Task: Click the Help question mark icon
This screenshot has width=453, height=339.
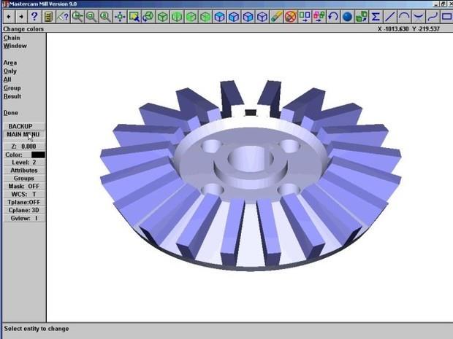Action: [x=34, y=16]
